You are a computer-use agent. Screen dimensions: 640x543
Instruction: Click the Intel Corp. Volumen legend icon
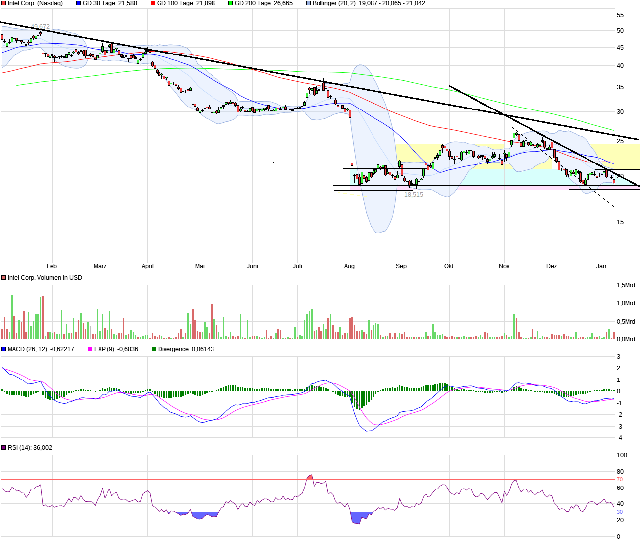click(3, 278)
